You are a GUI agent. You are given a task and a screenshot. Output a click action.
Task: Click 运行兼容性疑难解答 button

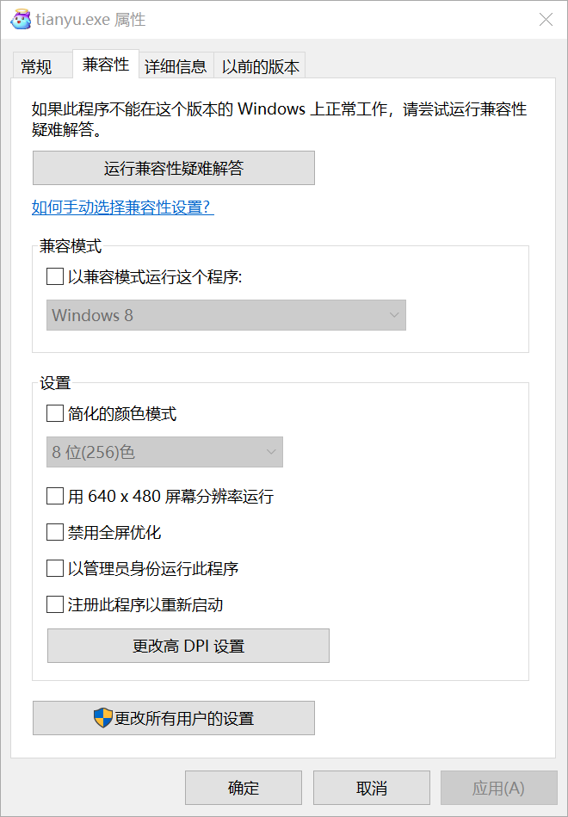tap(174, 169)
